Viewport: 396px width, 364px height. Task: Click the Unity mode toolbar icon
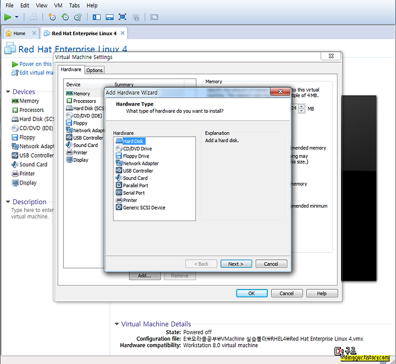[x=136, y=17]
